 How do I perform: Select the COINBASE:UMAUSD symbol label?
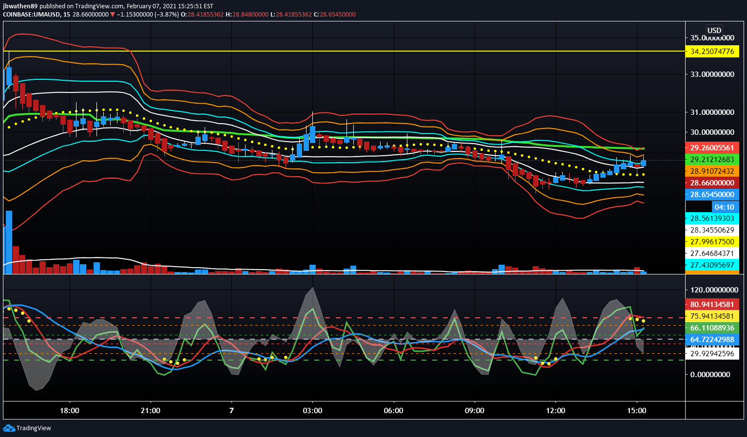(x=31, y=15)
